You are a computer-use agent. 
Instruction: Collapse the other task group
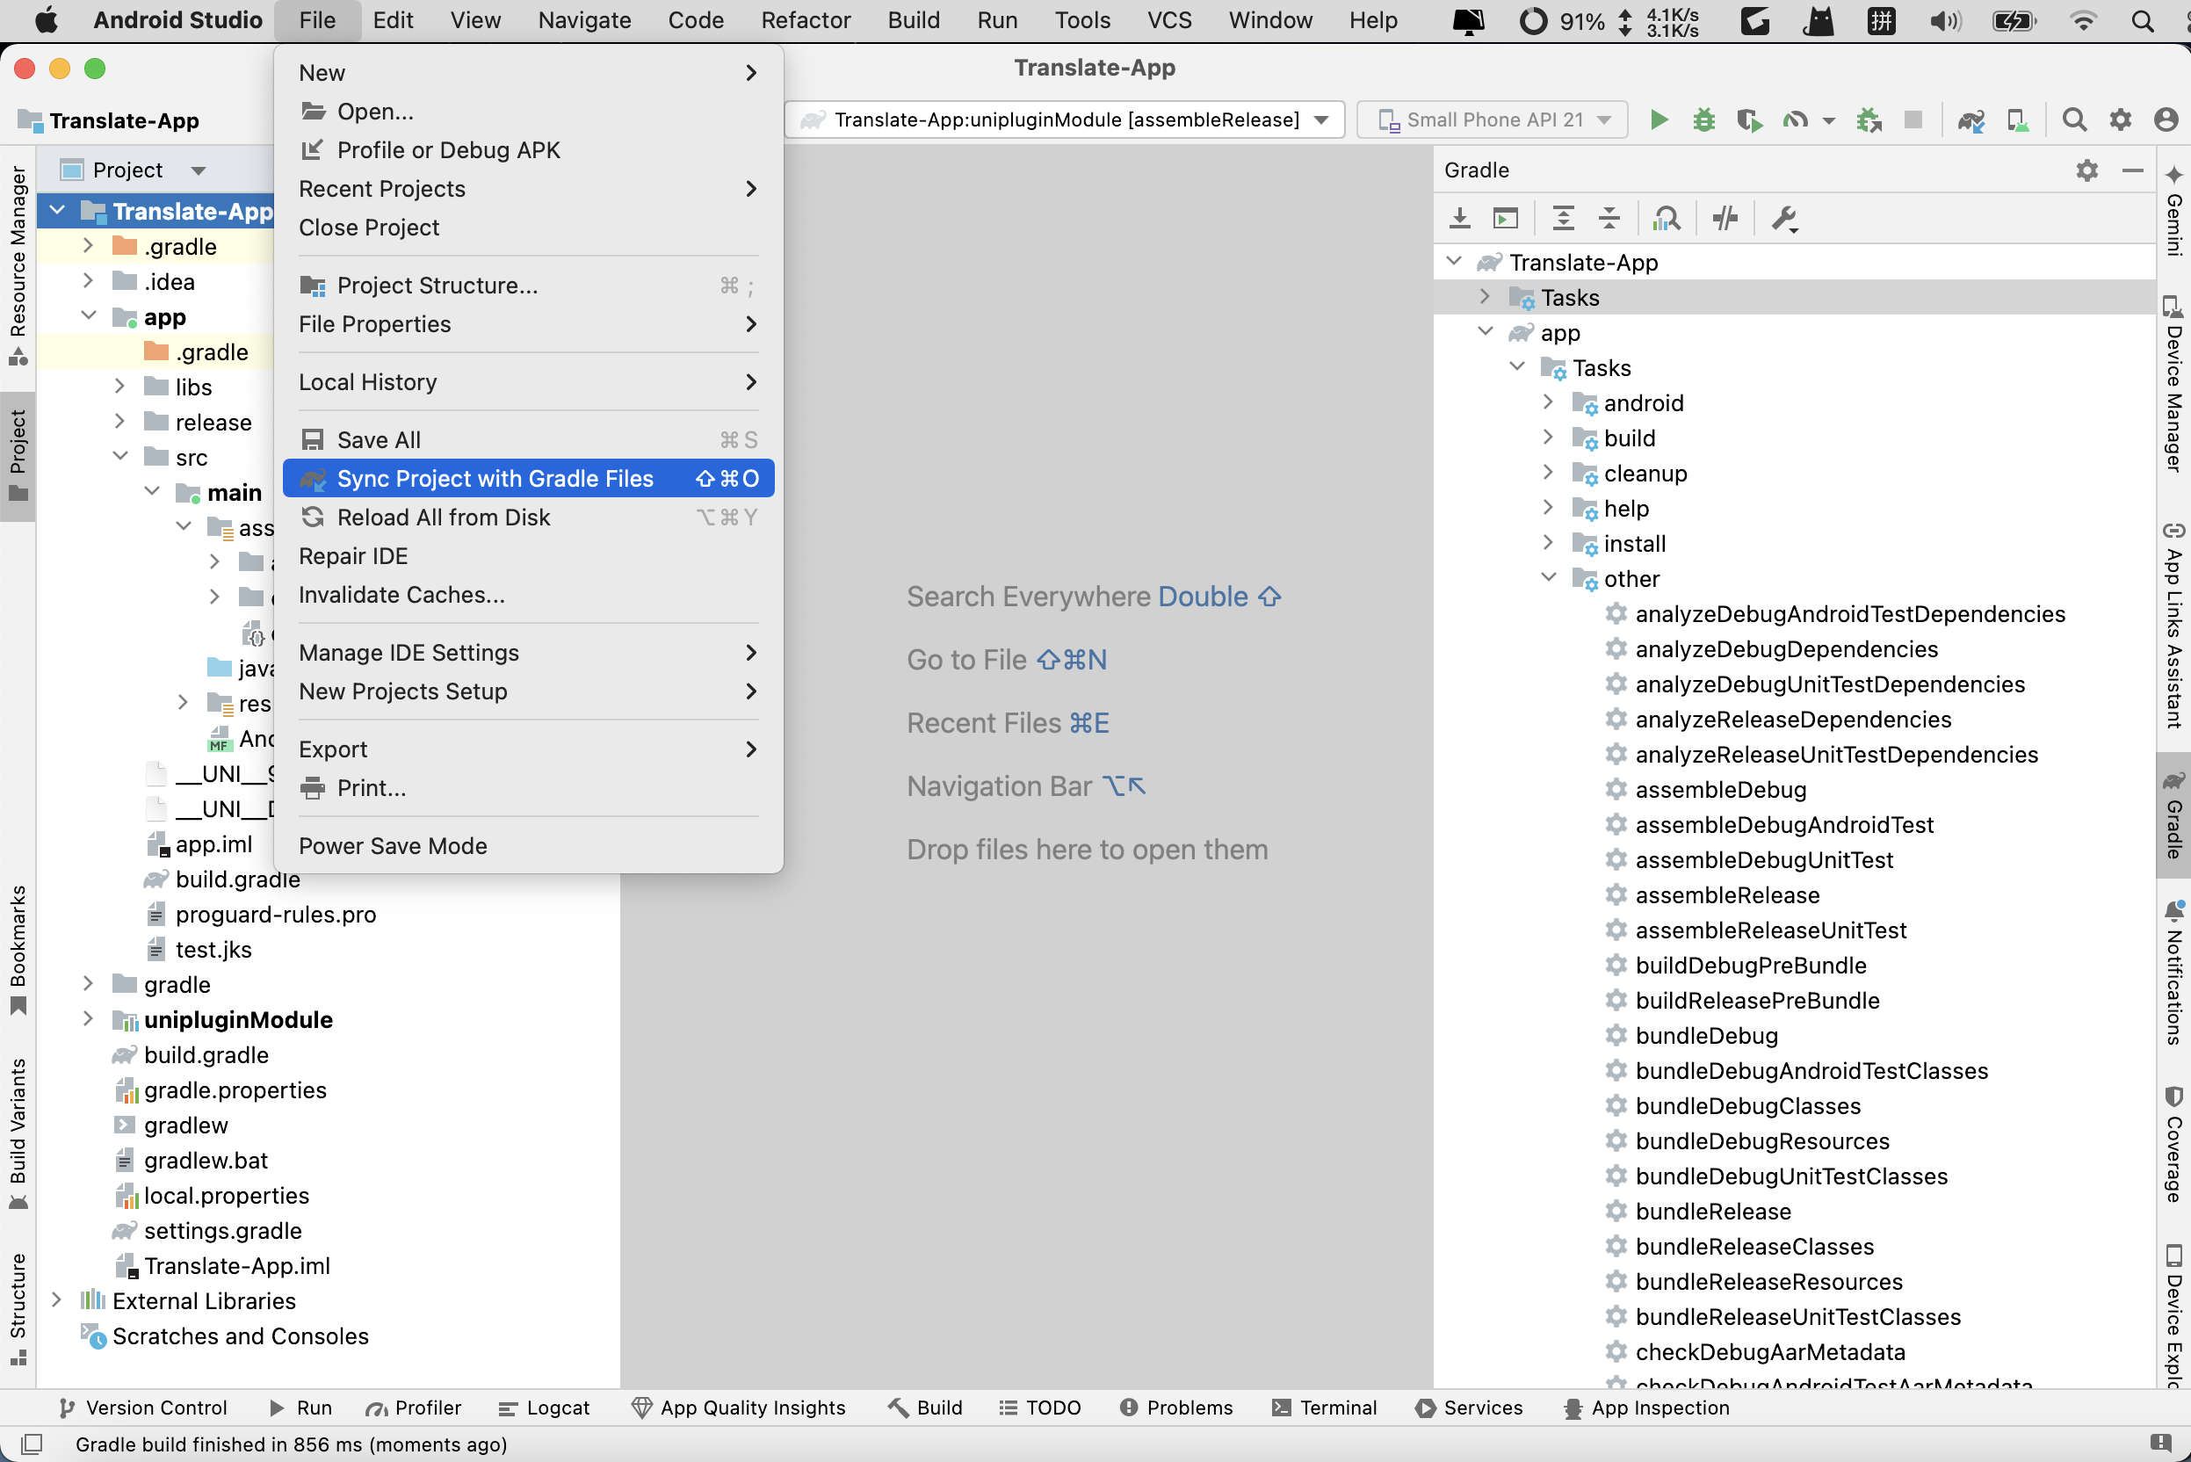coord(1548,578)
